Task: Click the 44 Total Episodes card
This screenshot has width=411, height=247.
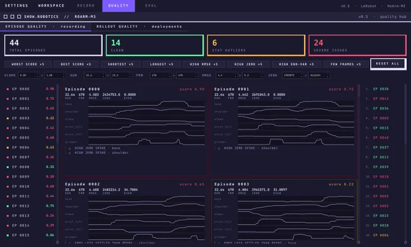Action: click(53, 45)
